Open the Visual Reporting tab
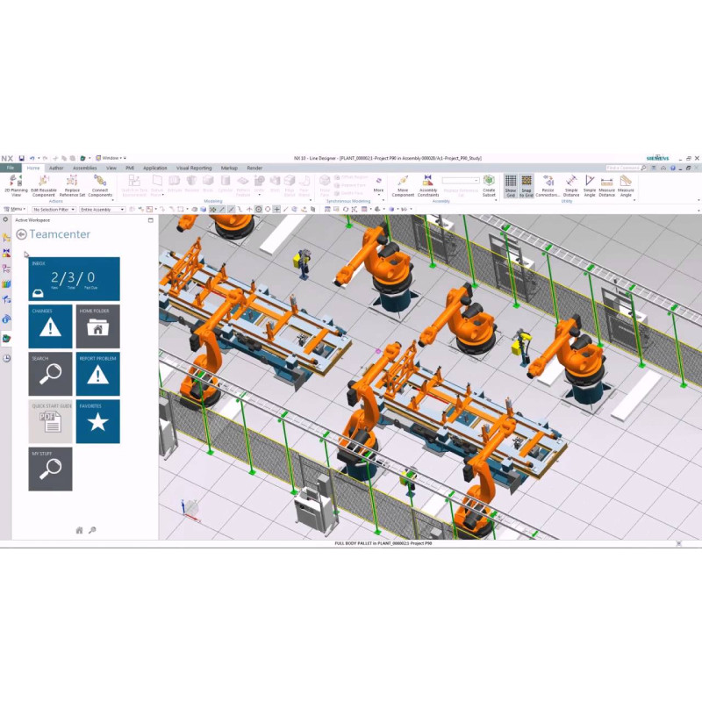702x702 pixels. tap(193, 168)
